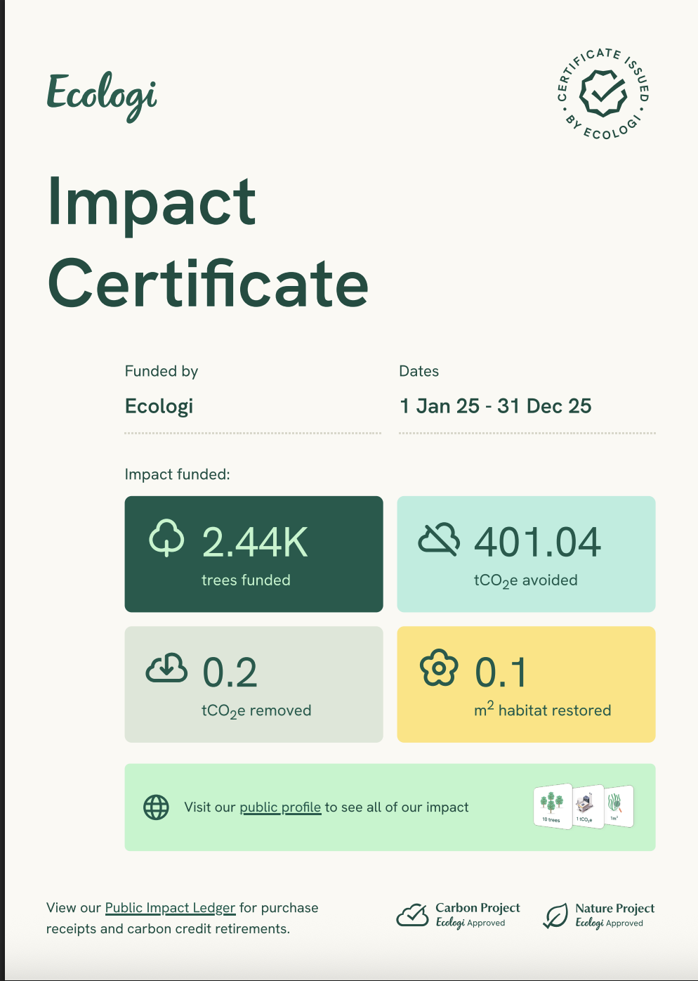Click the trees funded caption
The width and height of the screenshot is (698, 981).
[246, 580]
